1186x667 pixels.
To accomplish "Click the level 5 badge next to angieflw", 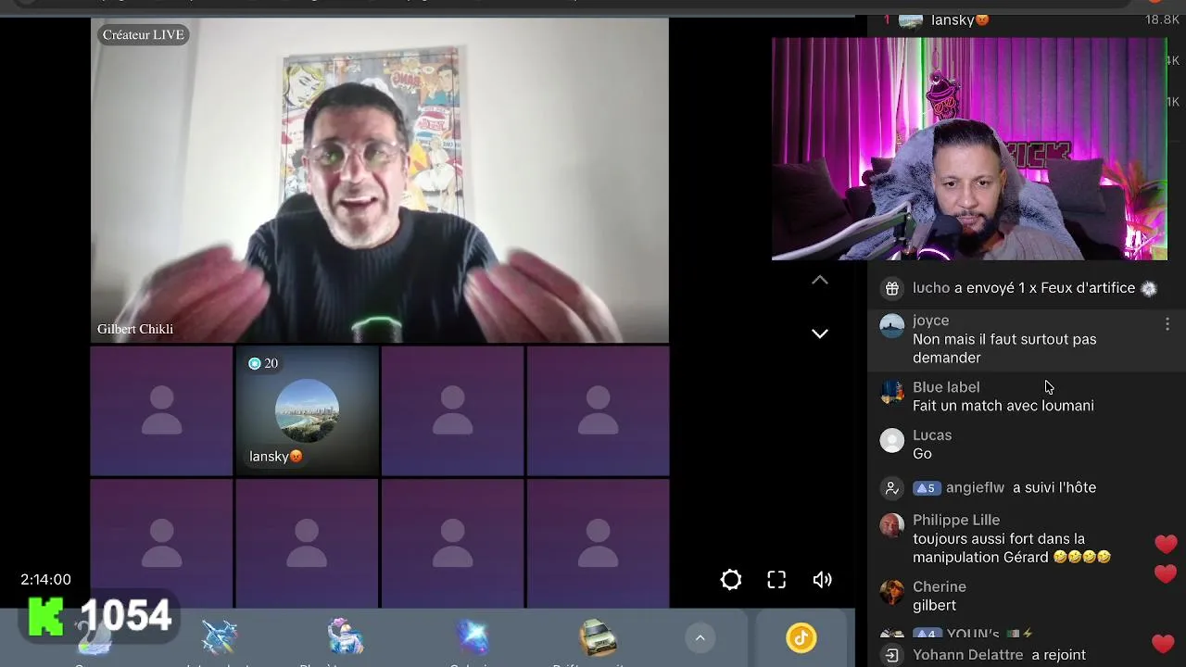I will click(x=927, y=488).
